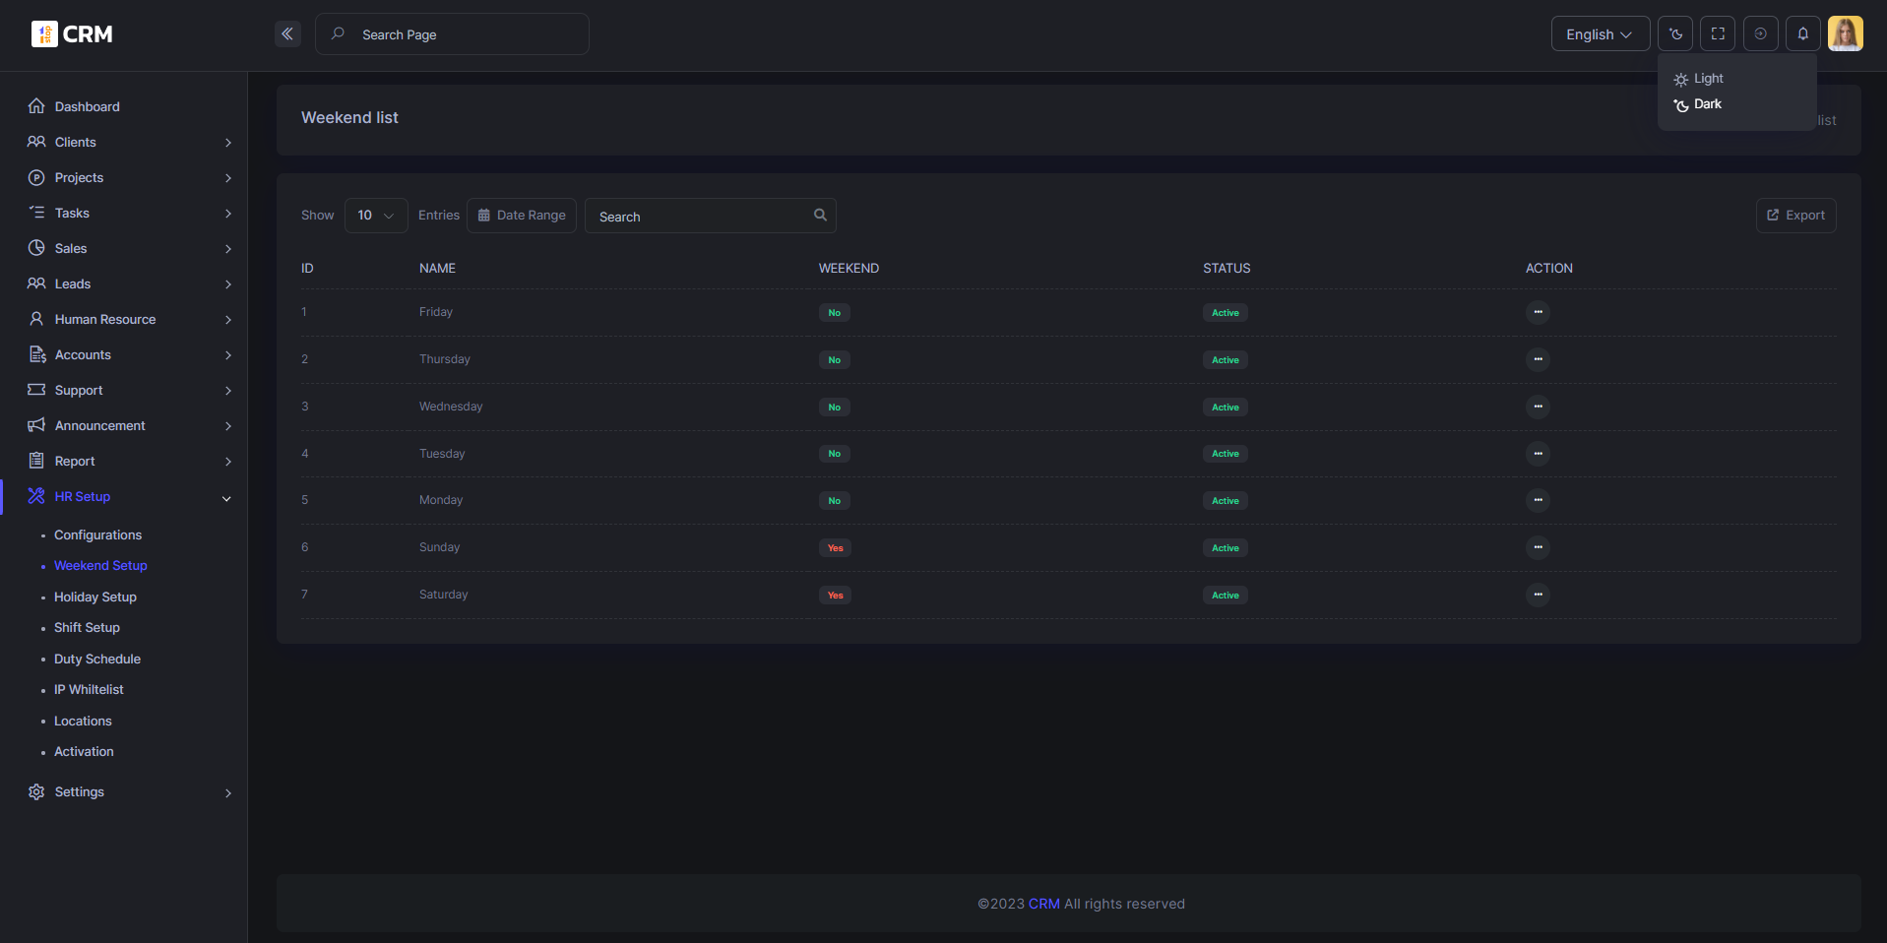This screenshot has width=1887, height=943.
Task: Click the Support ticket icon
Action: [36, 390]
